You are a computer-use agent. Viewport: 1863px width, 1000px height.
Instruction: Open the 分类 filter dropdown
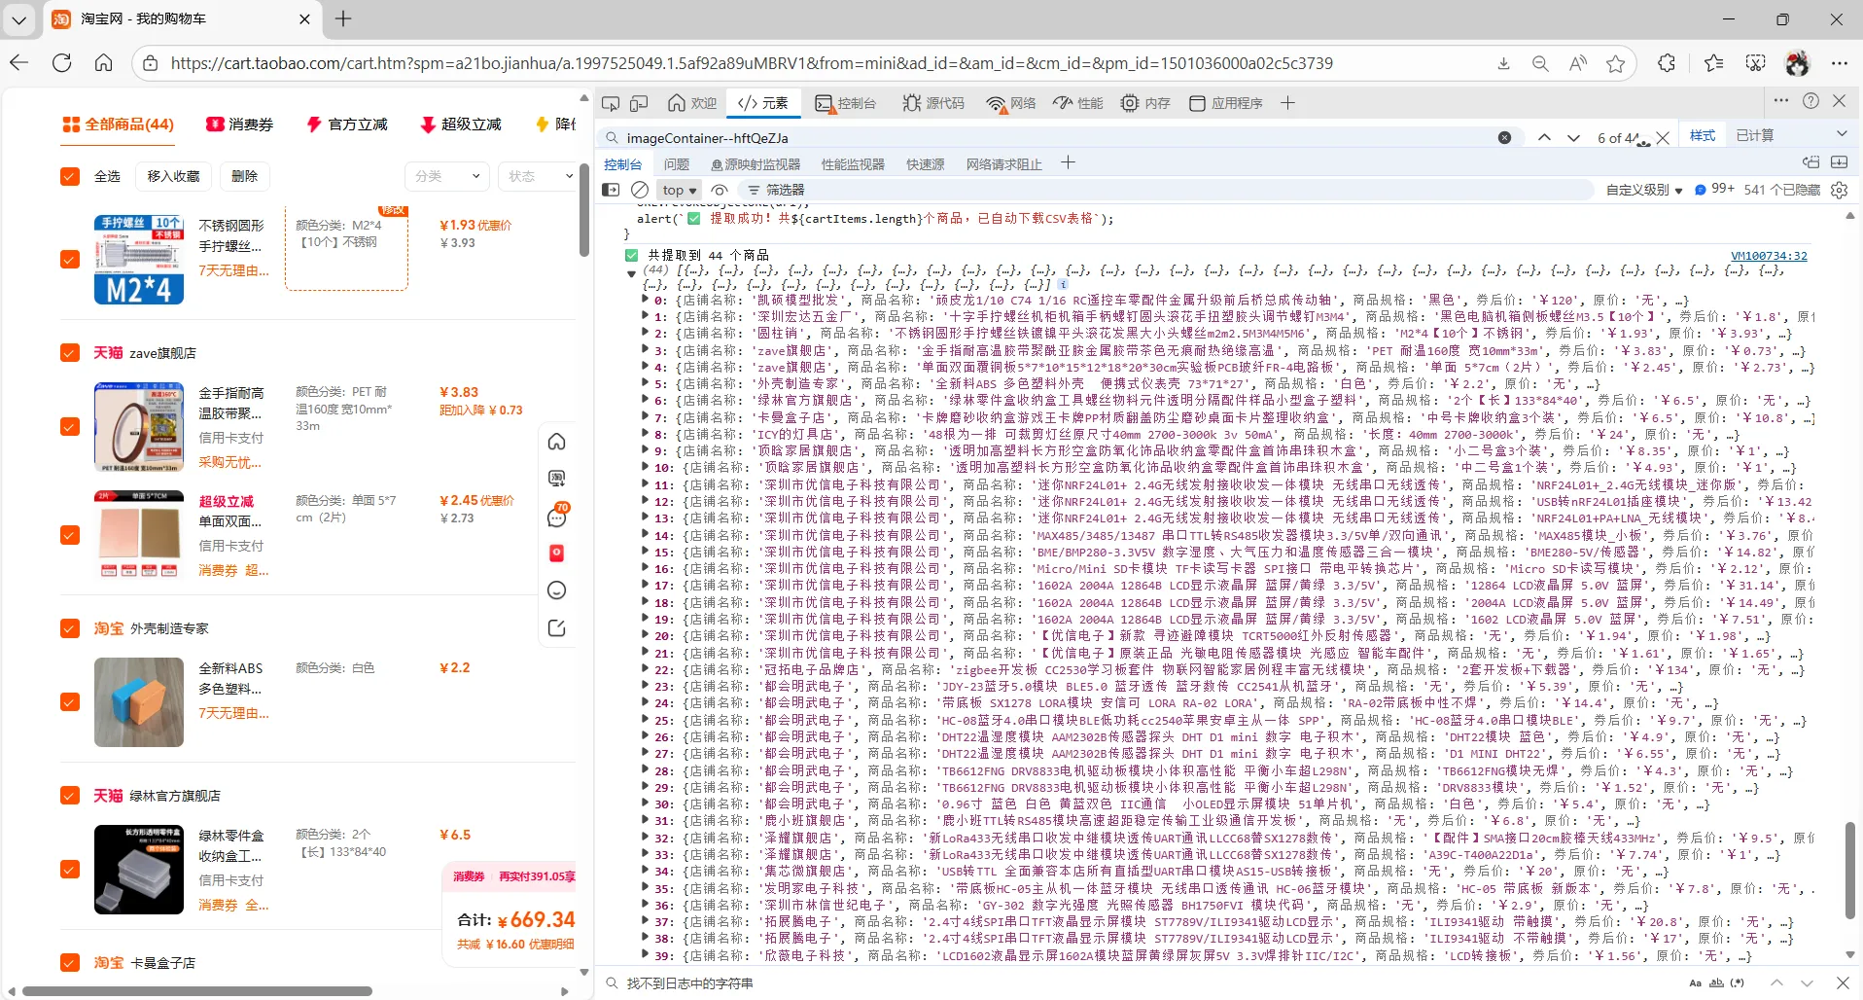pyautogui.click(x=446, y=176)
